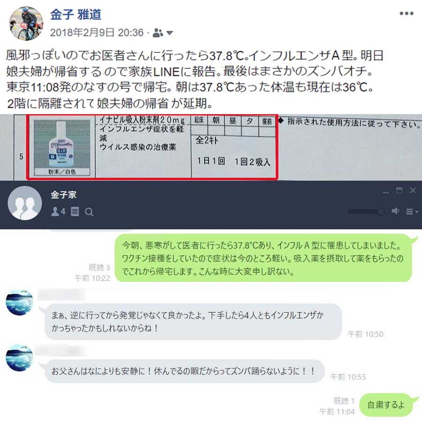Mute notifications with the speaker icon
Image resolution: width=422 pixels, height=422 pixels.
[395, 211]
